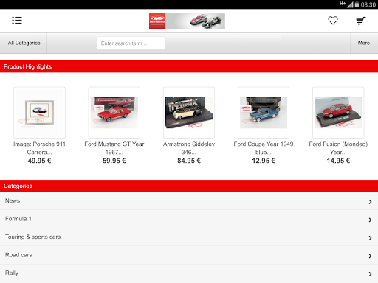Click the Armstrong Siddeley 84.95 € price
This screenshot has height=283, width=378.
point(189,161)
